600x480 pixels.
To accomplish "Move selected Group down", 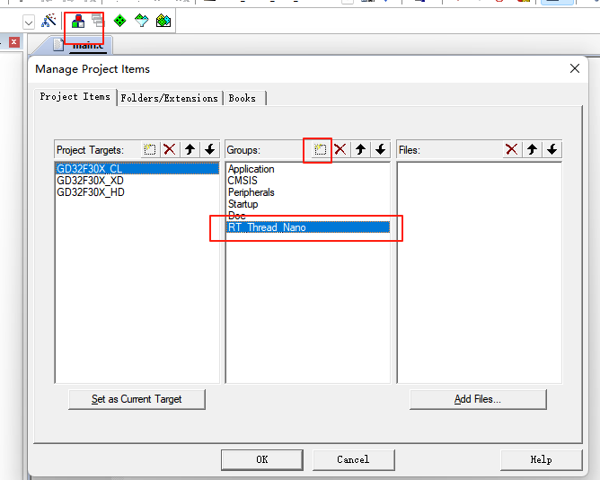I will pyautogui.click(x=380, y=149).
